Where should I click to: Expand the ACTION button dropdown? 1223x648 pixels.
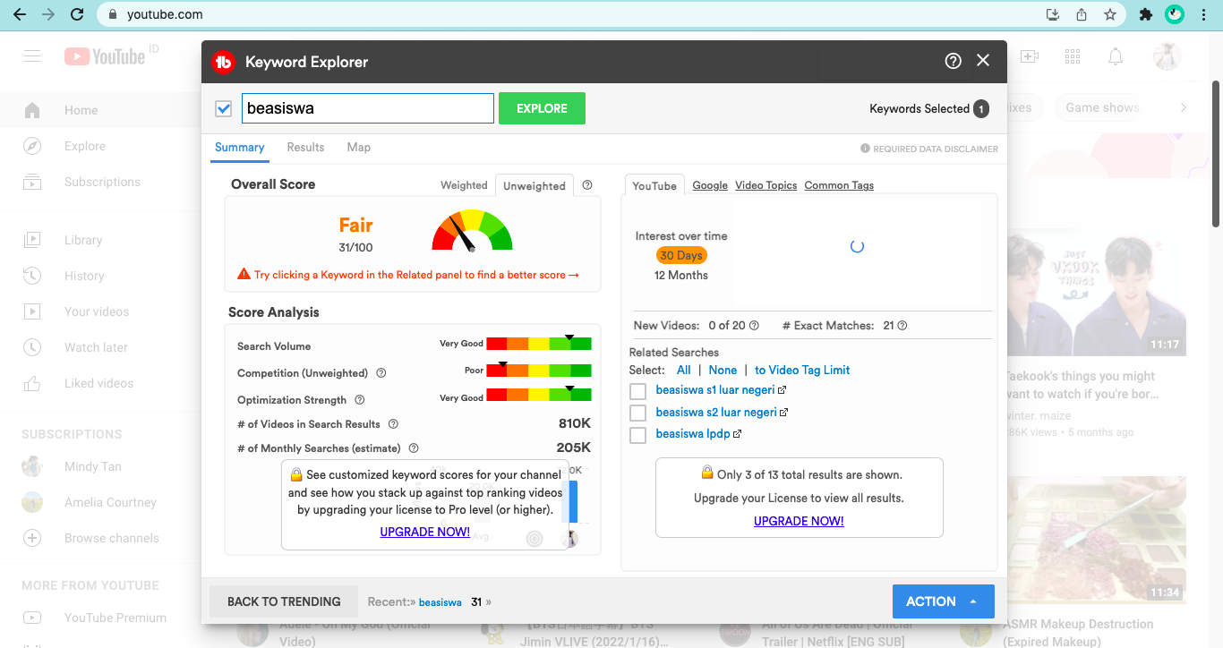972,601
